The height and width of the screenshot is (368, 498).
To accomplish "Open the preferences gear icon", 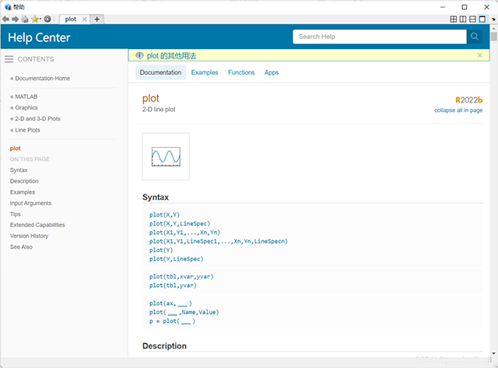I will pos(47,19).
